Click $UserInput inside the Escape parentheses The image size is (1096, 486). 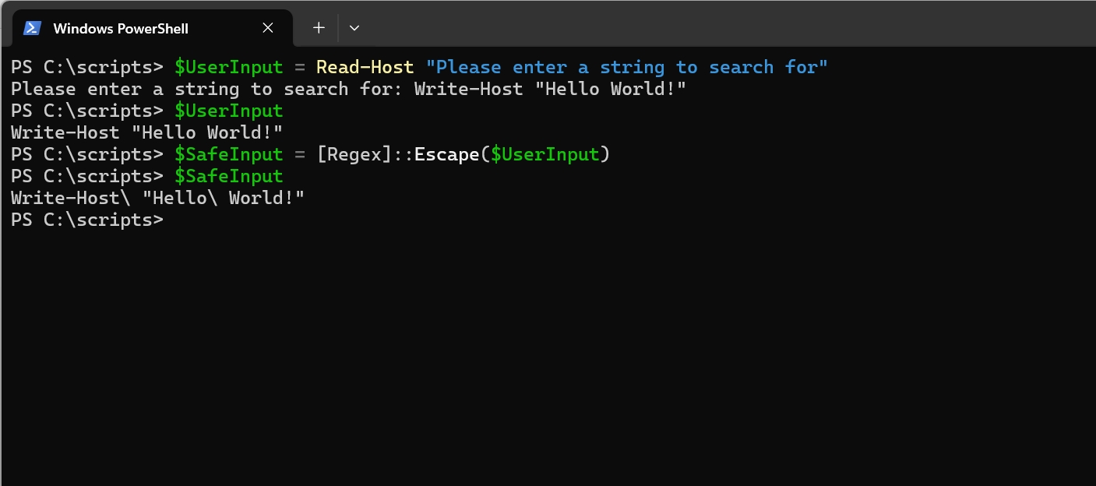click(x=545, y=154)
